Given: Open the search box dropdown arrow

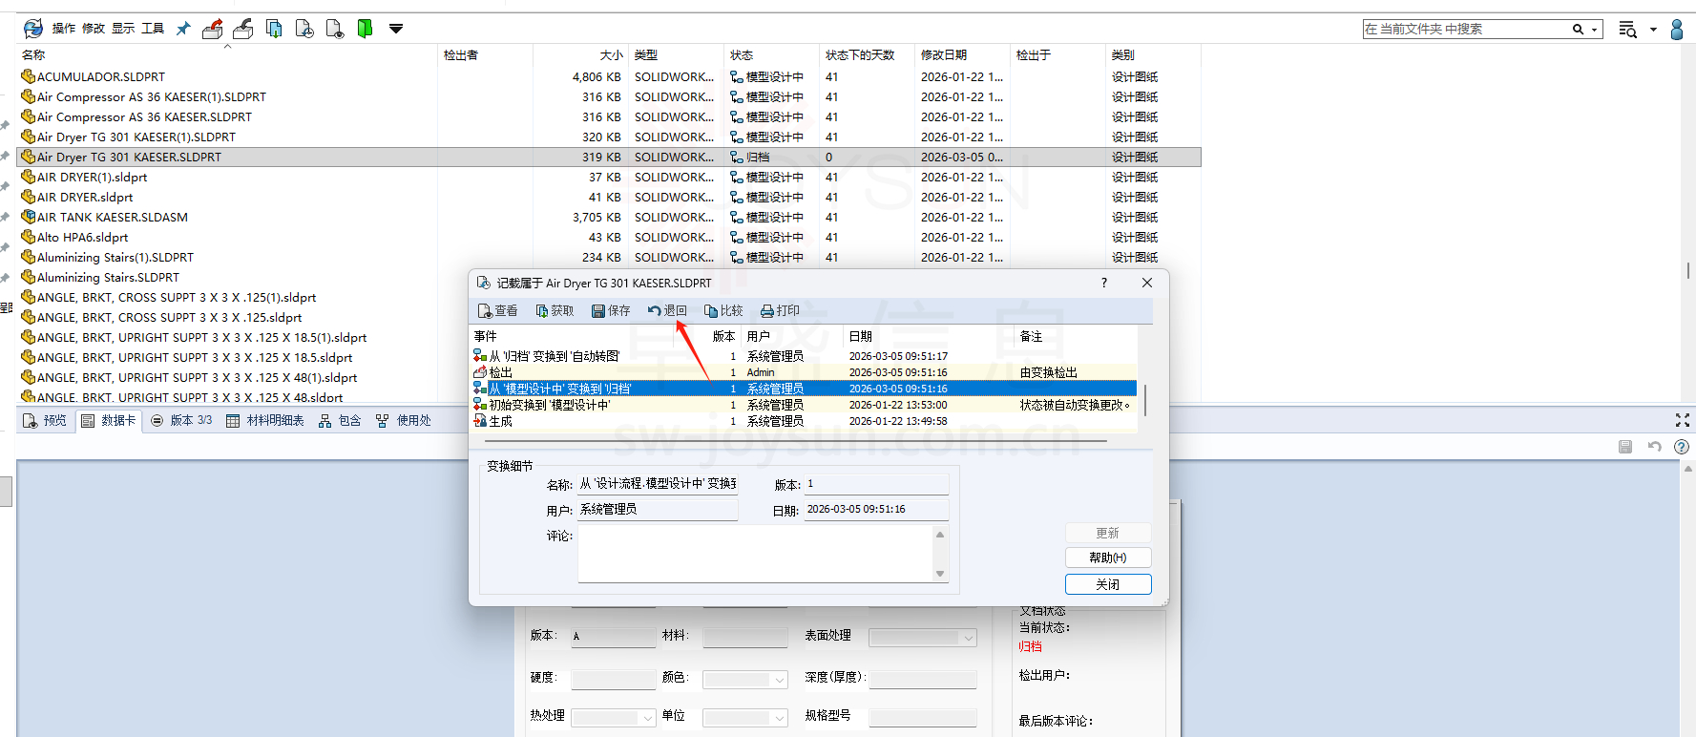Looking at the screenshot, I should tap(1594, 30).
